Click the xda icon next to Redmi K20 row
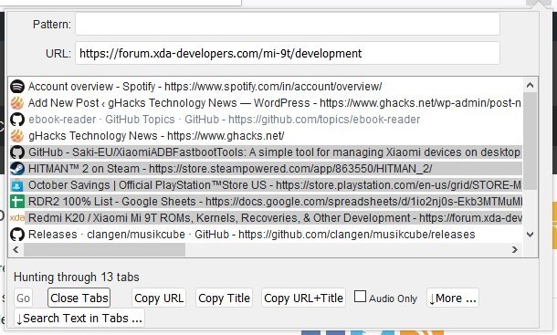Viewport: 557px width, 335px height. click(17, 217)
